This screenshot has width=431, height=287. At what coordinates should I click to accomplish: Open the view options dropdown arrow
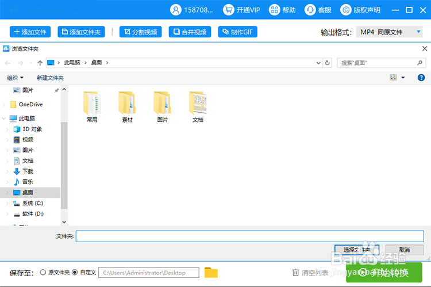[x=403, y=78]
